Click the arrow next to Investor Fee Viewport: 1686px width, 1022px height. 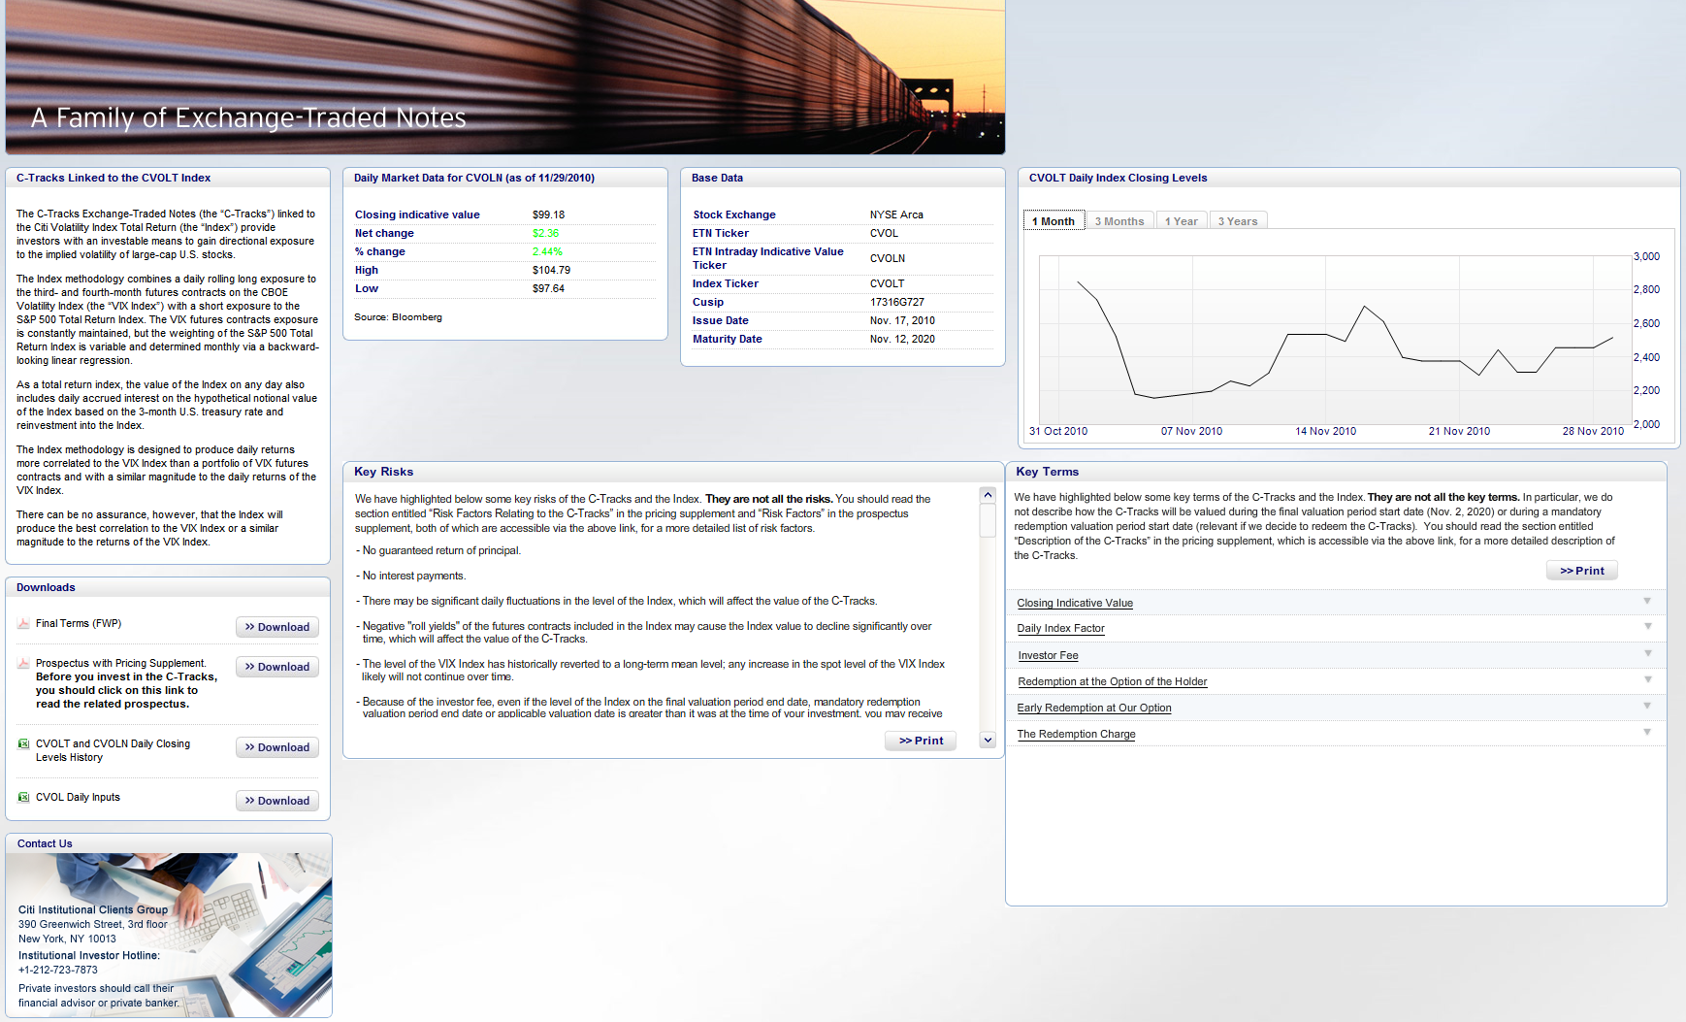pos(1646,654)
